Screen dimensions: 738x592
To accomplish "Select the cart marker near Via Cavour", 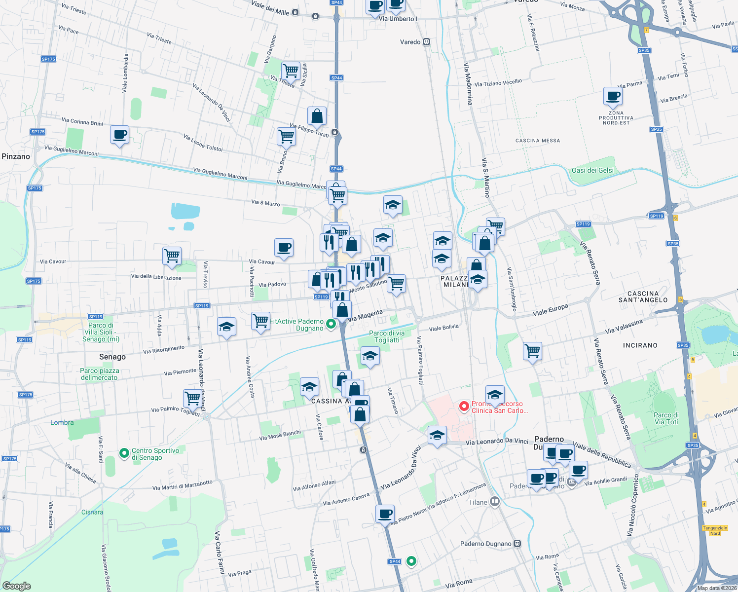I will pyautogui.click(x=172, y=256).
